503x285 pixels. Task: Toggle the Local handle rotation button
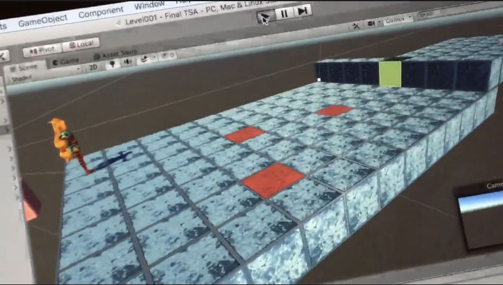(x=81, y=44)
